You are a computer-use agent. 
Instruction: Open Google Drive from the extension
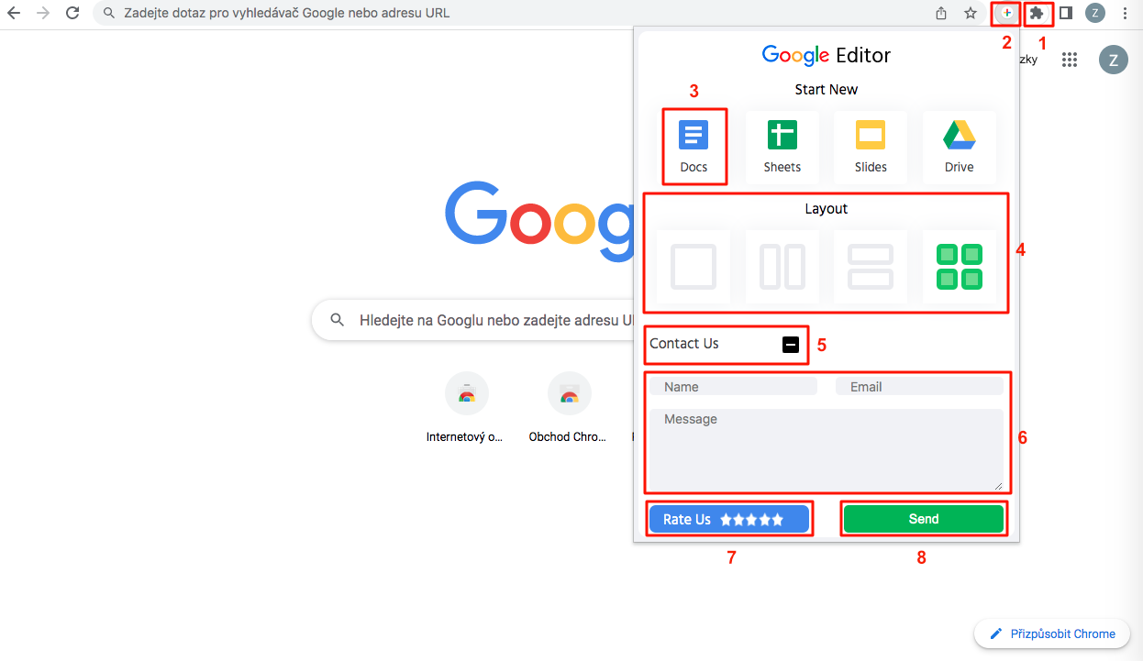[x=958, y=145]
